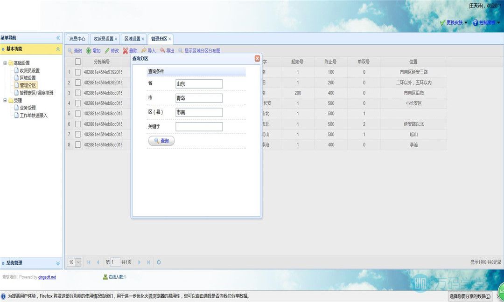This screenshot has height=302, width=504.
Task: Check the checkbox in row 2
Action: [78, 82]
